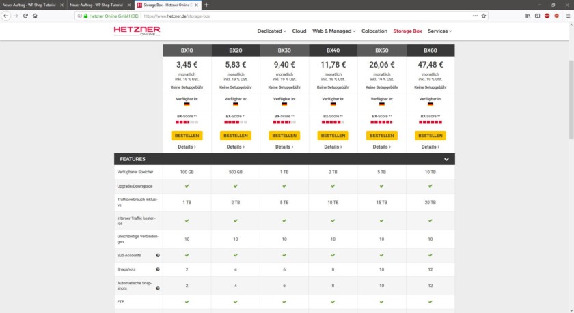The height and width of the screenshot is (313, 574).
Task: Click the help icon beside Snapshots
Action: (158, 269)
